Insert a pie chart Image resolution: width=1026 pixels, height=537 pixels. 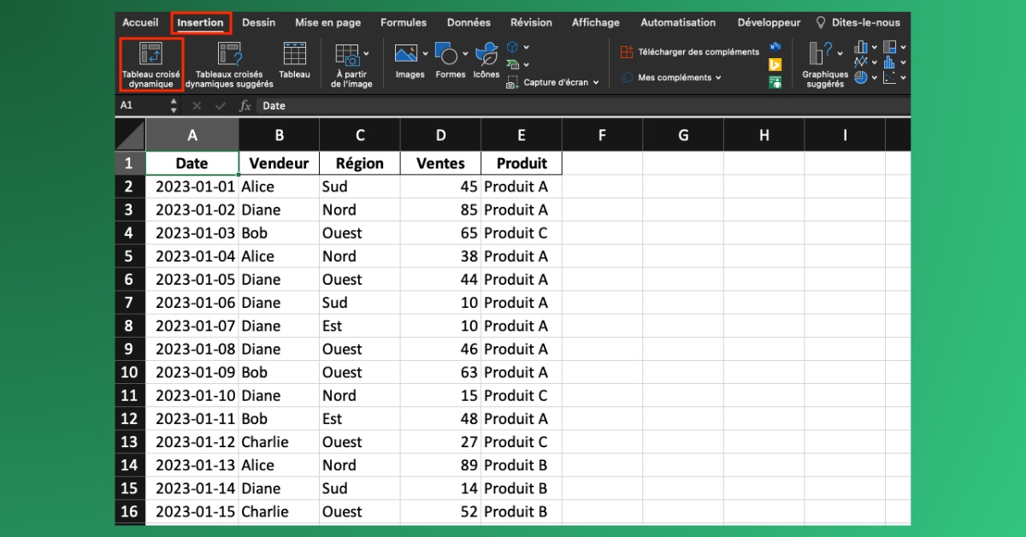click(862, 79)
